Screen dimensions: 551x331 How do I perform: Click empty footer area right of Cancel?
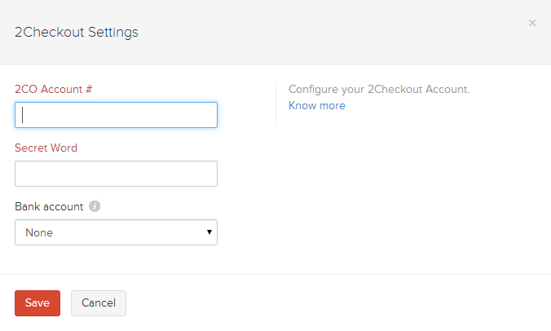(x=326, y=302)
